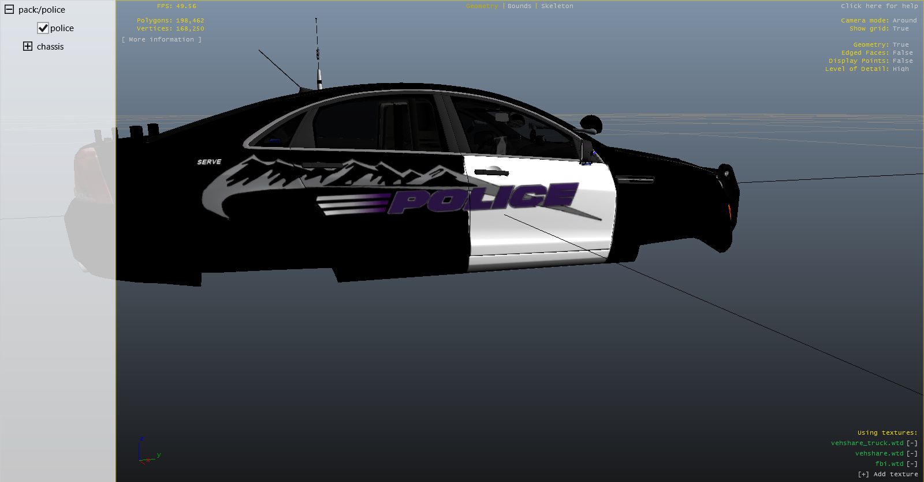Remove fbi.wtd with its minus icon

[x=912, y=464]
